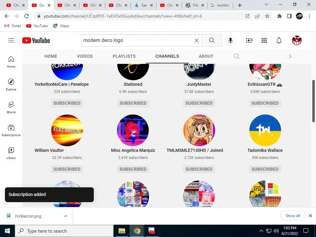The width and height of the screenshot is (316, 237).
Task: Open the account avatar menu
Action: (297, 40)
